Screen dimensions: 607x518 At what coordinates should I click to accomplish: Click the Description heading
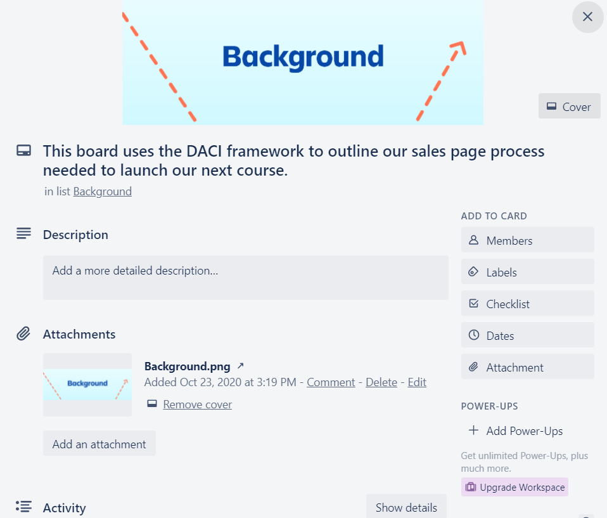pyautogui.click(x=75, y=235)
